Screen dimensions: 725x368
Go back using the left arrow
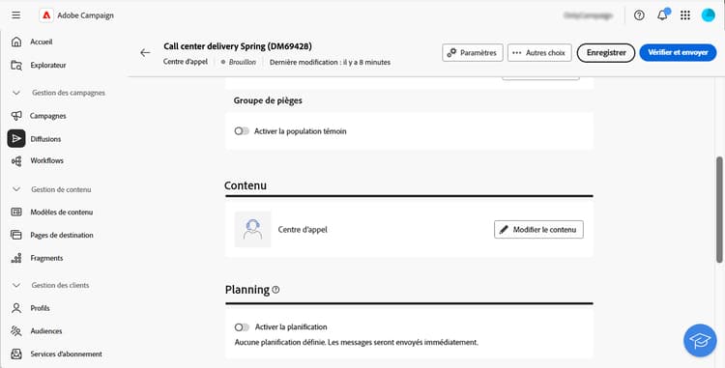point(145,52)
